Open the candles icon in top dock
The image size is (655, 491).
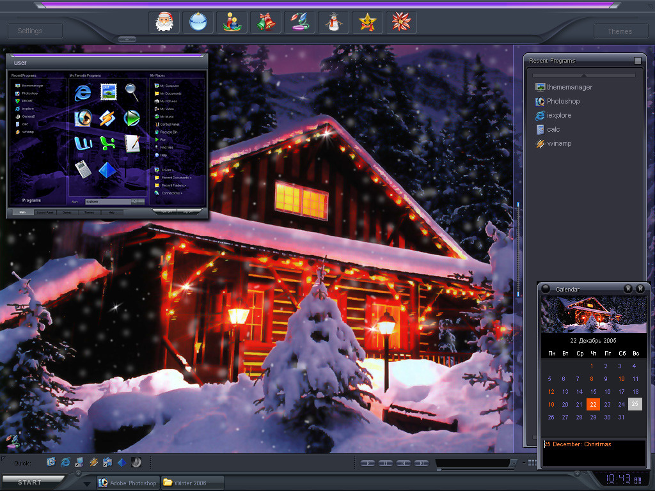click(x=232, y=22)
